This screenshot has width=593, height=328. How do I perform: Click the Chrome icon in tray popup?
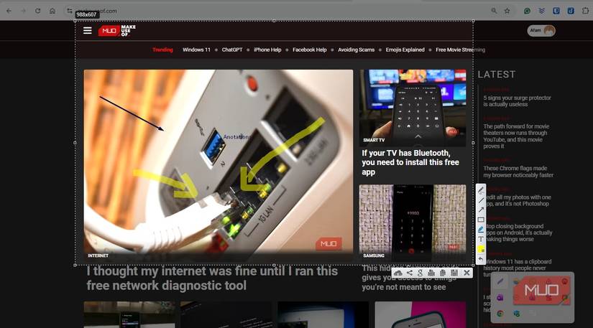500,313
